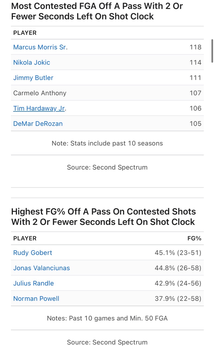Viewport: 215px width, 346px height.
Task: Open Jonas Valanciunas player link
Action: click(41, 268)
